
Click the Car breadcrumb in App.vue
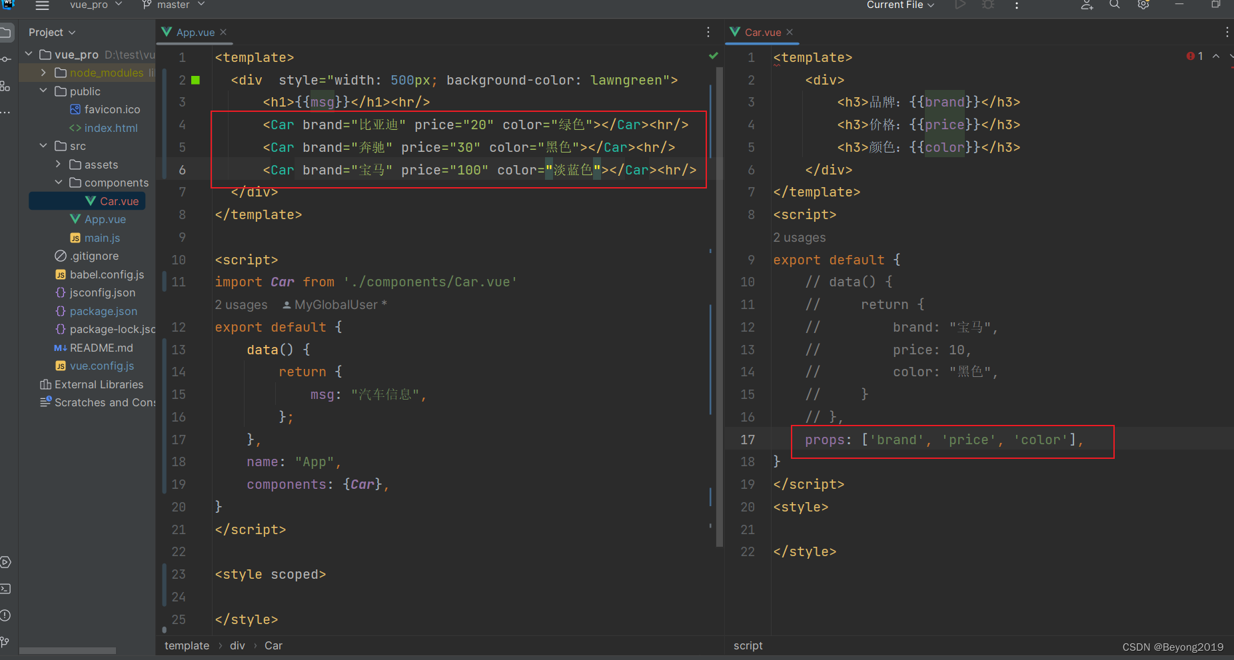point(273,645)
